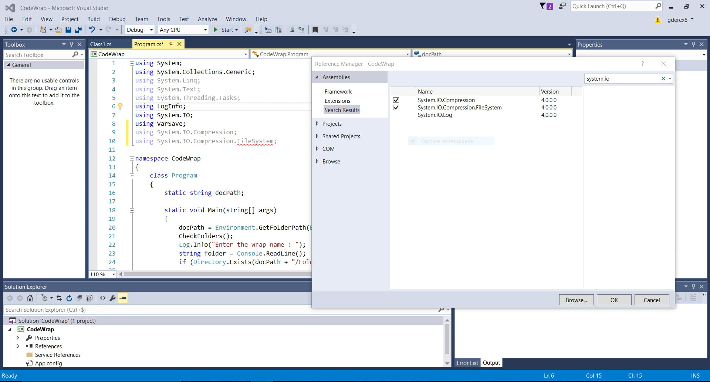This screenshot has height=382, width=710.
Task: Click the lightbulb quick actions icon on line 6
Action: tap(120, 106)
